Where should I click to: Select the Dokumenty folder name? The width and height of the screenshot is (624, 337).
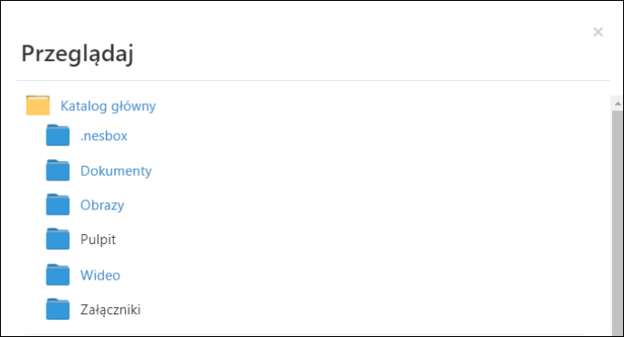click(116, 171)
